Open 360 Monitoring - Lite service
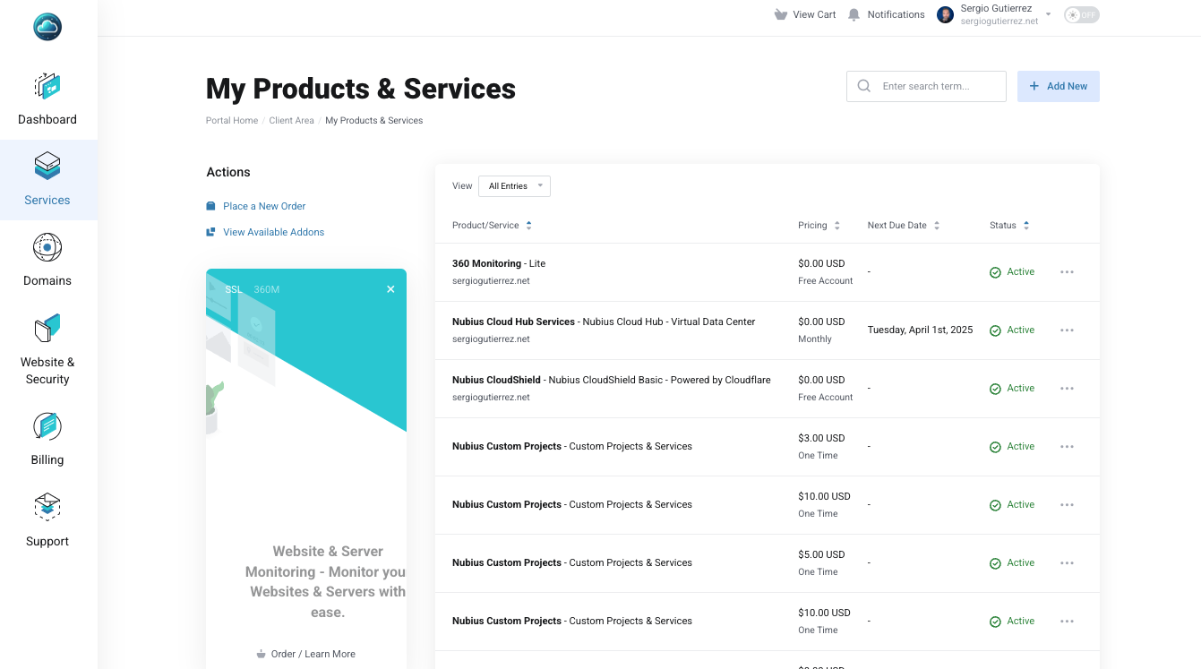The image size is (1201, 669). pyautogui.click(x=499, y=263)
